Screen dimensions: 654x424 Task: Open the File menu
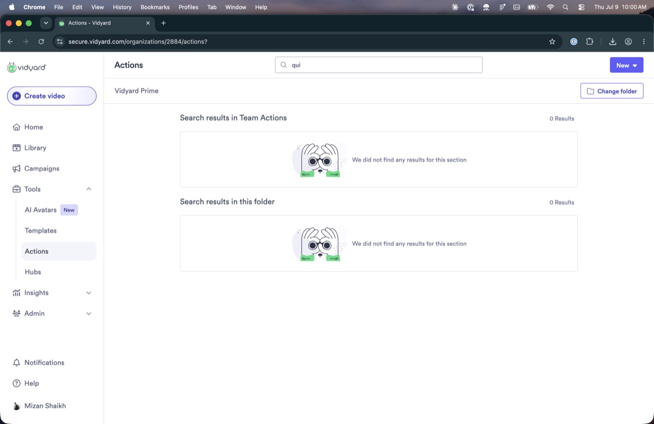coord(59,7)
